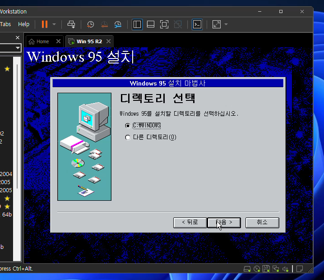Viewport: 324px width, 280px height.
Task: Click the window resize grip corner
Action: pos(310,270)
